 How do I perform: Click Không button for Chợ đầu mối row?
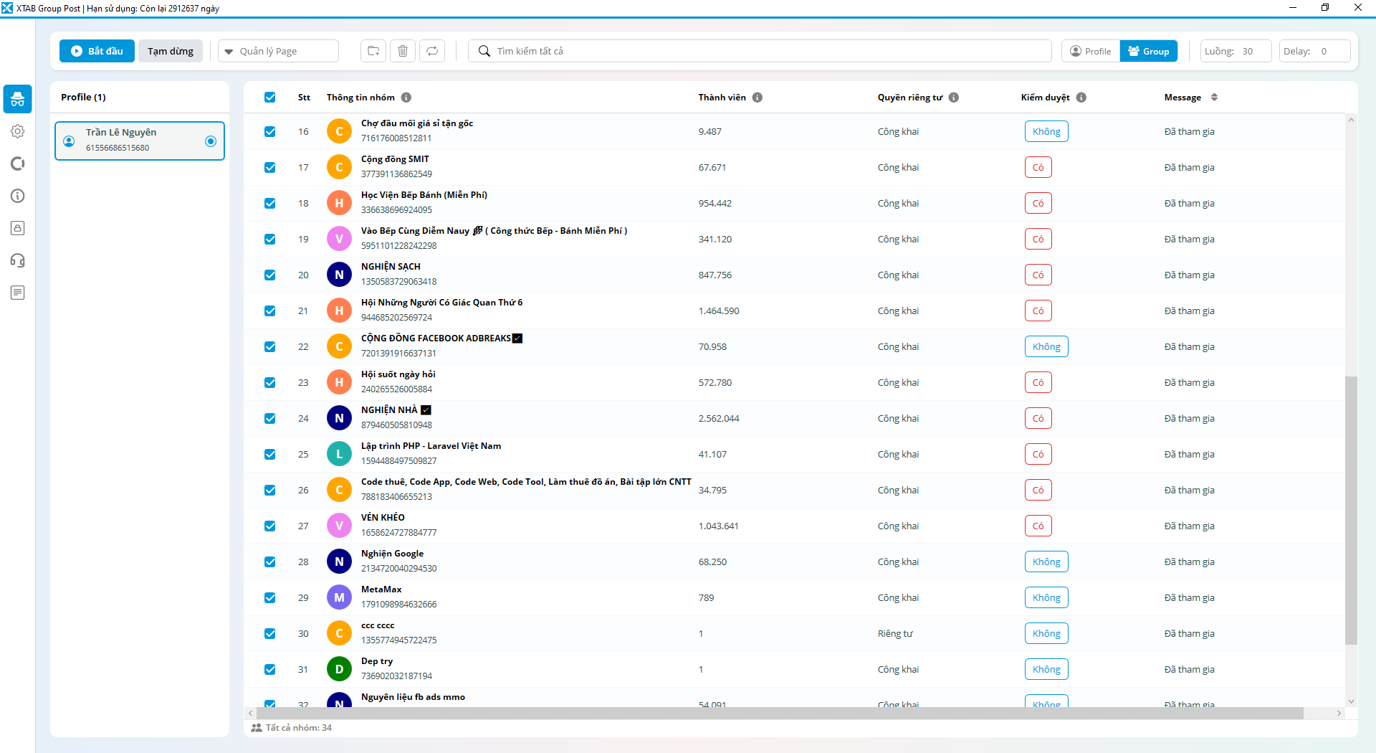pyautogui.click(x=1046, y=131)
